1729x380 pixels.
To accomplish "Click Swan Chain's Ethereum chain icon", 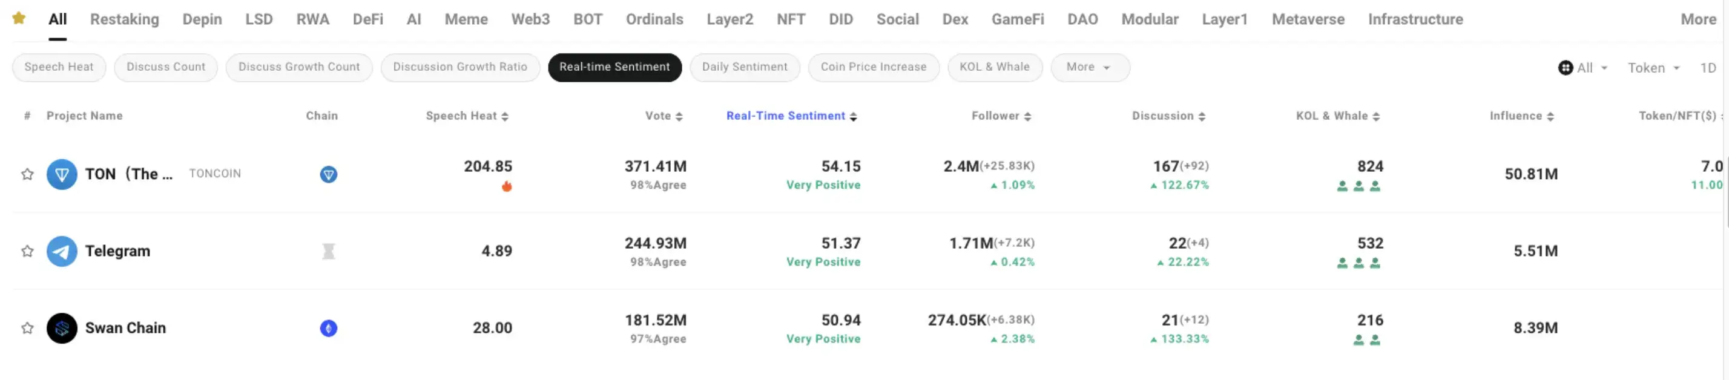I will point(328,329).
